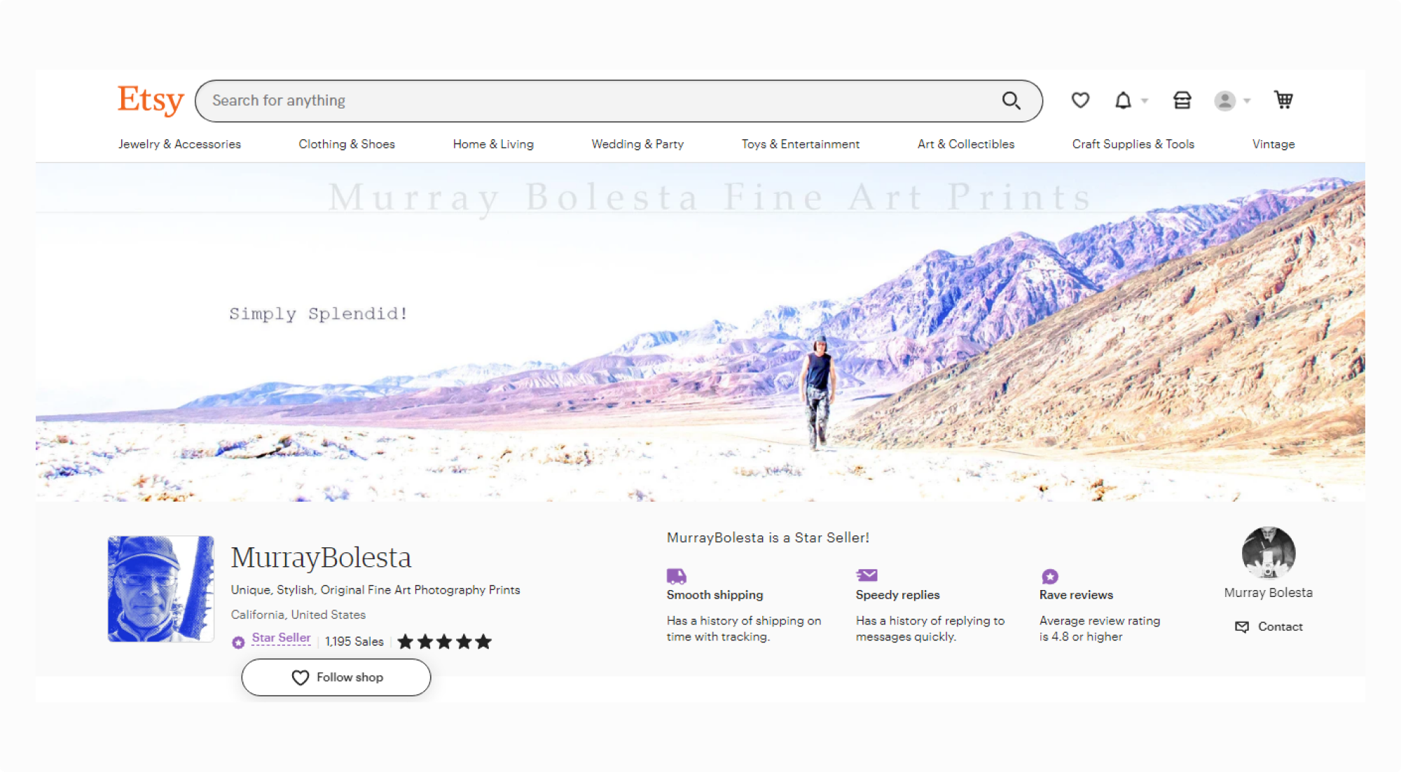The height and width of the screenshot is (772, 1401).
Task: Click the Smooth shipping truck icon
Action: tap(676, 576)
